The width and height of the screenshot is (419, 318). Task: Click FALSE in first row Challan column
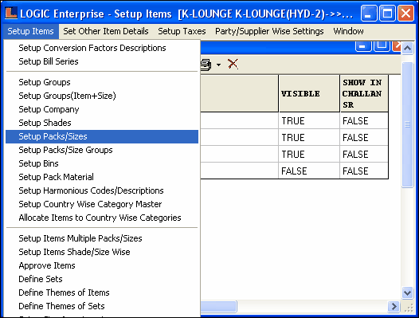tap(364, 121)
